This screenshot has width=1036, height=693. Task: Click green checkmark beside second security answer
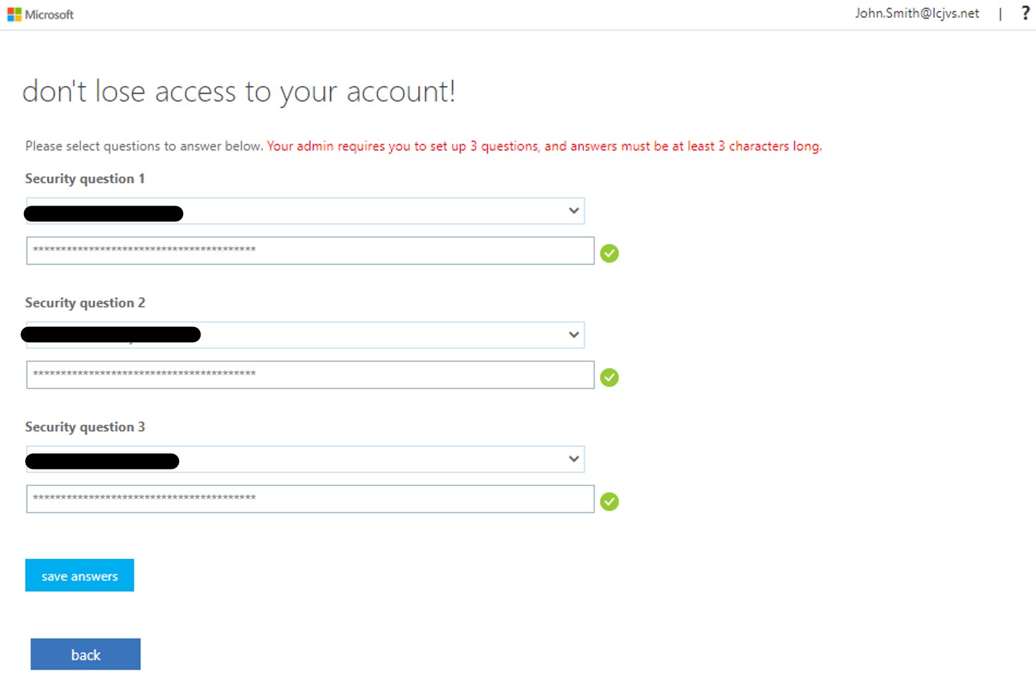click(x=609, y=377)
